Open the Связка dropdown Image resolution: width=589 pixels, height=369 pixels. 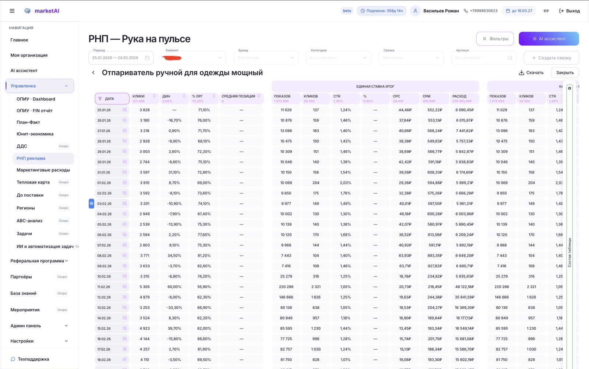(x=411, y=58)
